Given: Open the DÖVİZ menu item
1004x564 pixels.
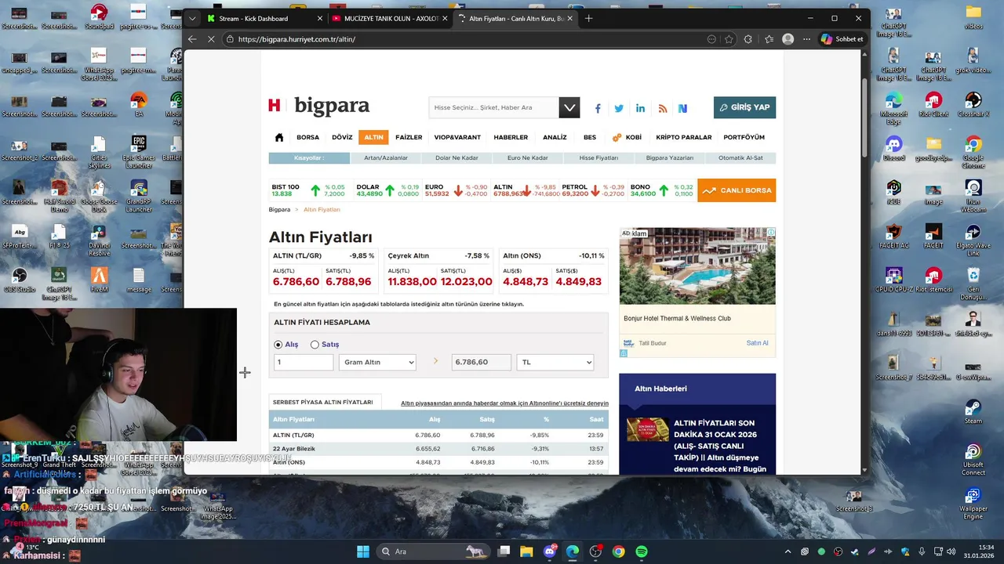Looking at the screenshot, I should [342, 137].
